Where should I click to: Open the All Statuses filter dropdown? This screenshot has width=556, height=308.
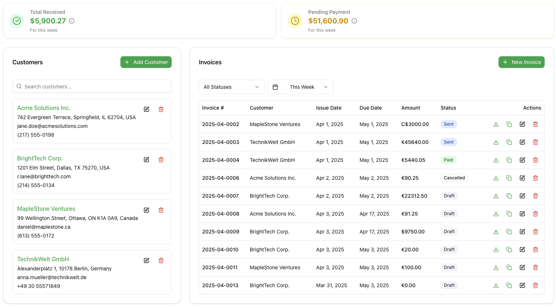(x=231, y=87)
